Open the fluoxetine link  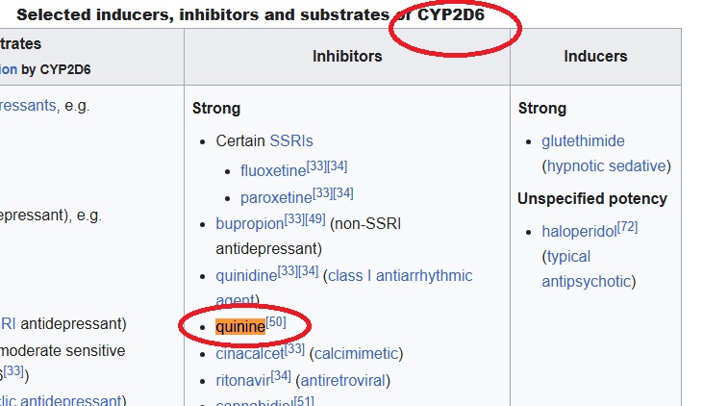click(273, 172)
